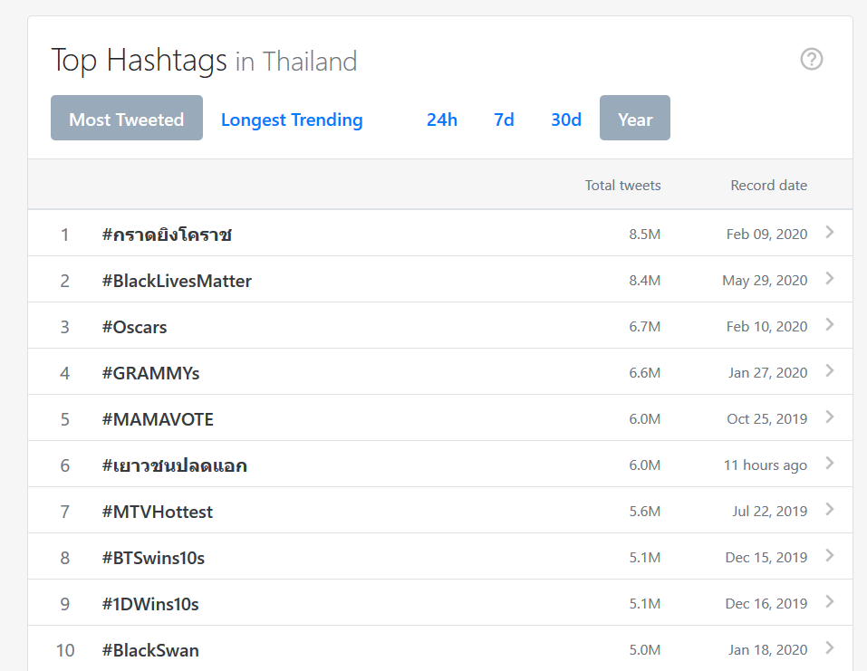Open the #BlackLivesMatter hashtag
This screenshot has width=867, height=671.
point(177,281)
